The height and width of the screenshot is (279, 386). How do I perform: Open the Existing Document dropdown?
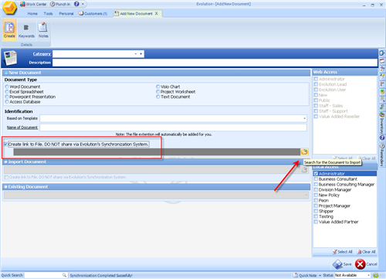306,195
